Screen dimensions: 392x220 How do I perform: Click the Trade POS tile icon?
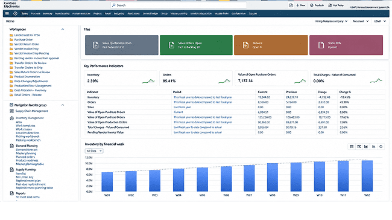click(x=321, y=45)
